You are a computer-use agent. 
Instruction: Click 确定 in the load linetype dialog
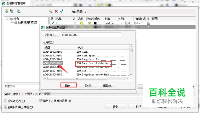click(x=68, y=85)
